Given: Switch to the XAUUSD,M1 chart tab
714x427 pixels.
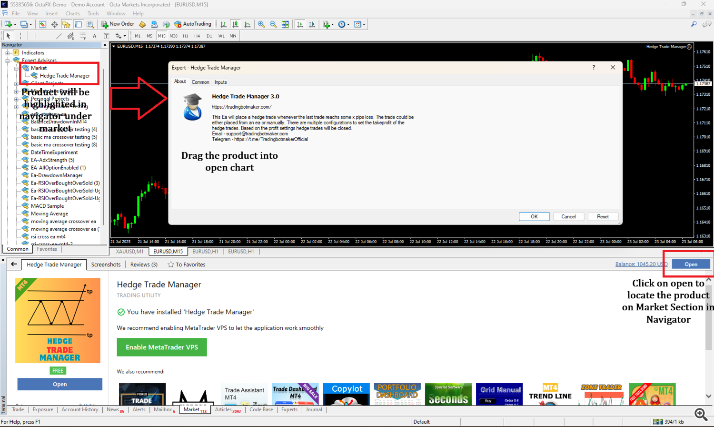Looking at the screenshot, I should click(129, 252).
